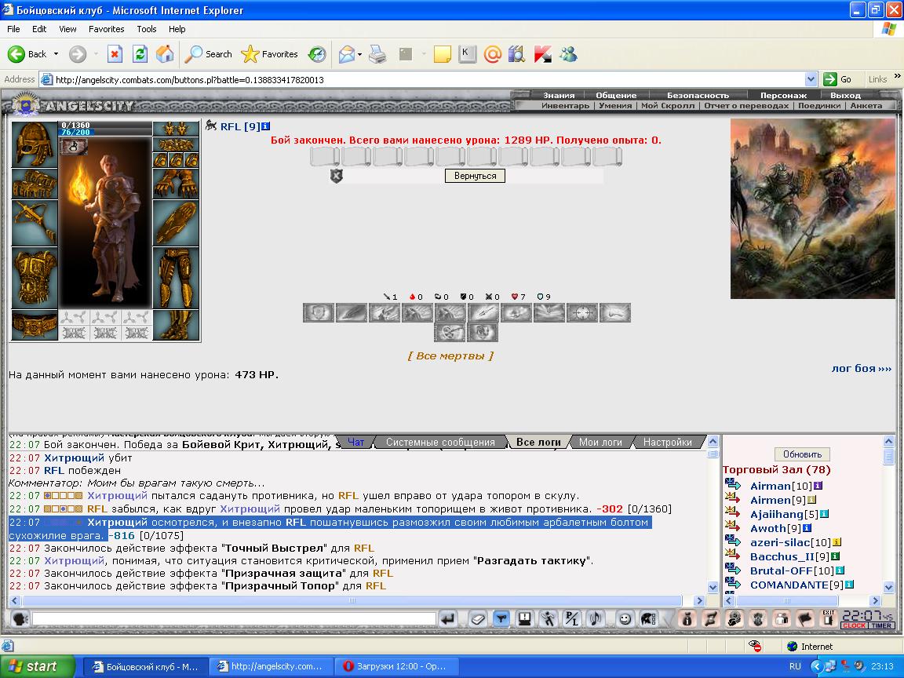Click the IE Back button
The width and height of the screenshot is (904, 678).
pos(27,54)
